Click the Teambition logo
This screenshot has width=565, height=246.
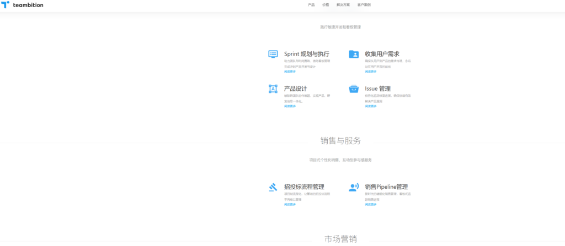pos(23,5)
